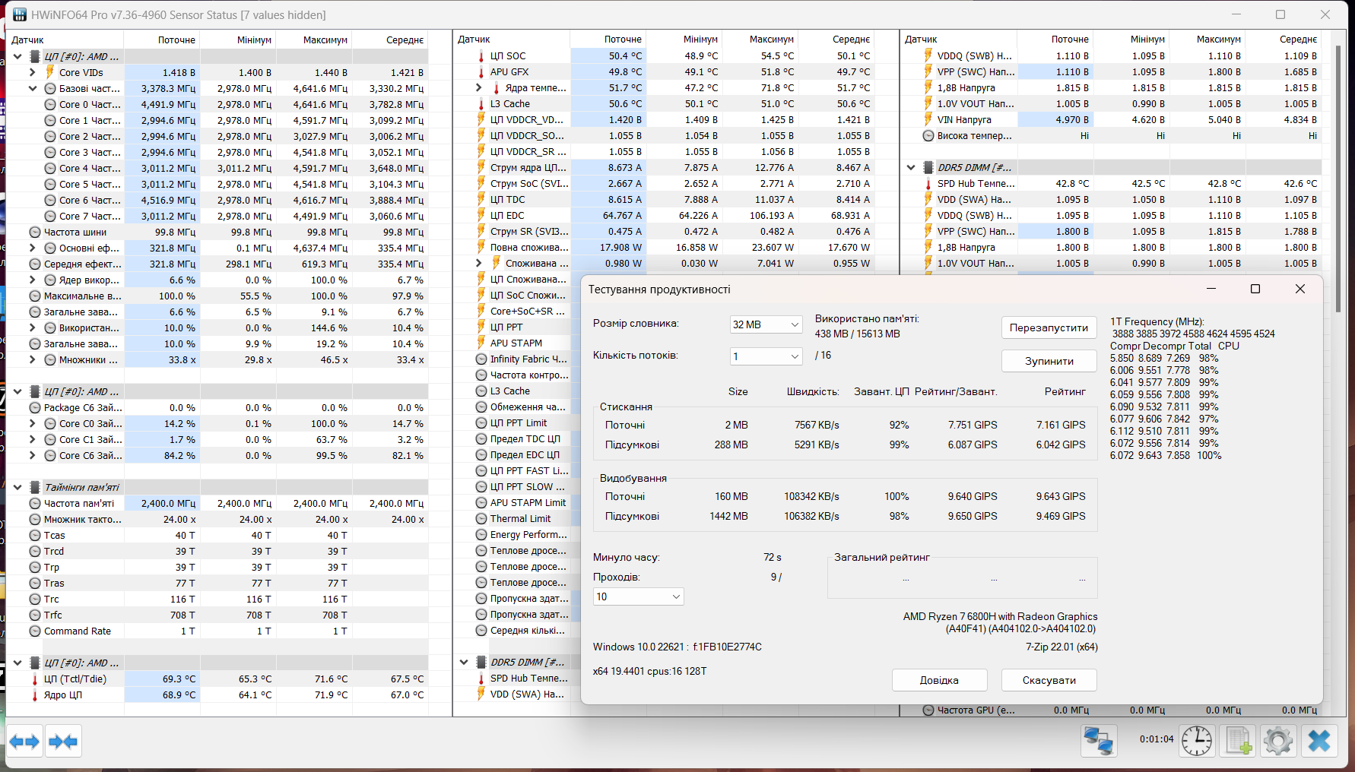Click the Перезапустити button

[x=1049, y=327]
